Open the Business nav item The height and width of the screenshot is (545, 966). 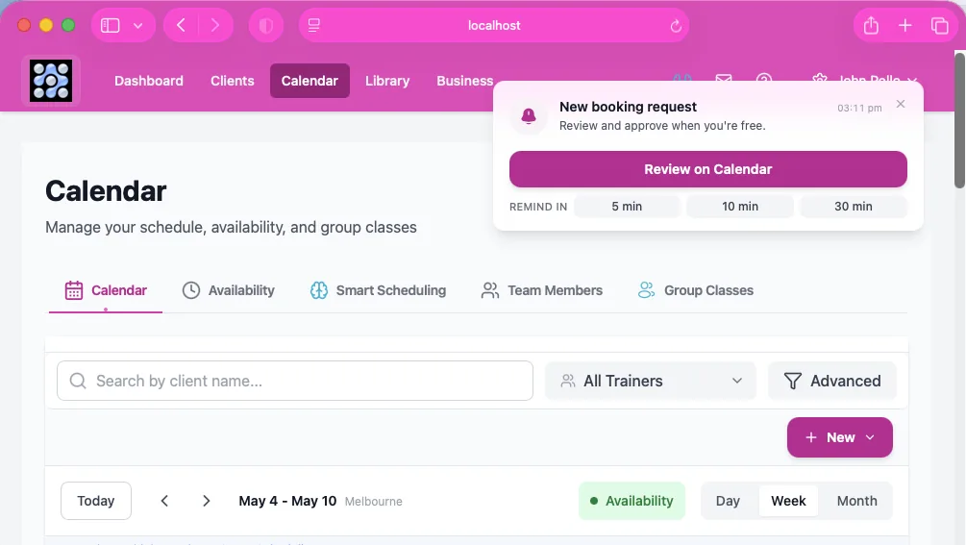pyautogui.click(x=465, y=81)
